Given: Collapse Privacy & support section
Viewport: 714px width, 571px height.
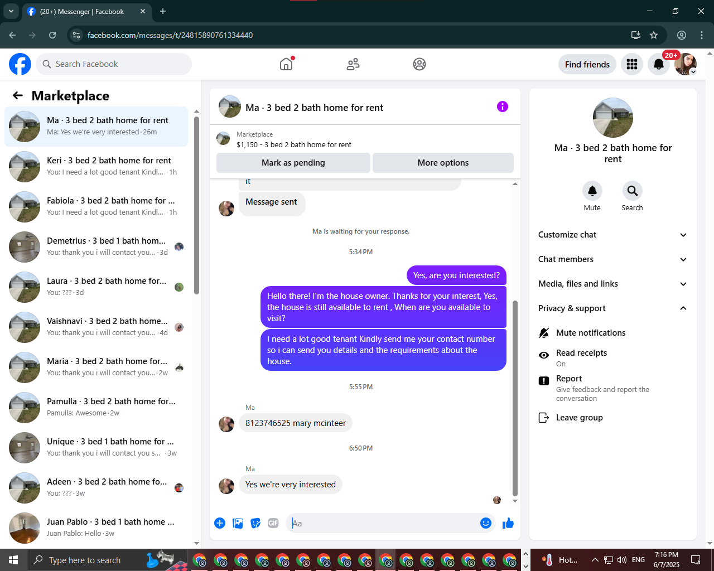Looking at the screenshot, I should [612, 308].
